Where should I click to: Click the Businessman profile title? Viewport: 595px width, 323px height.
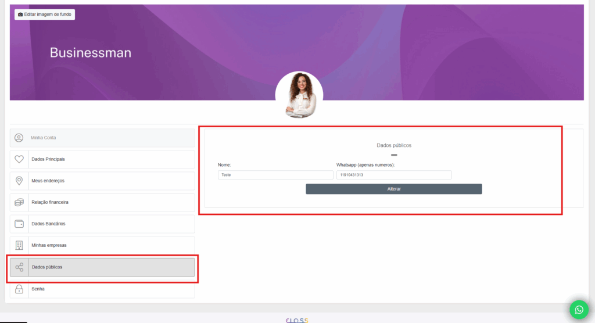[91, 53]
